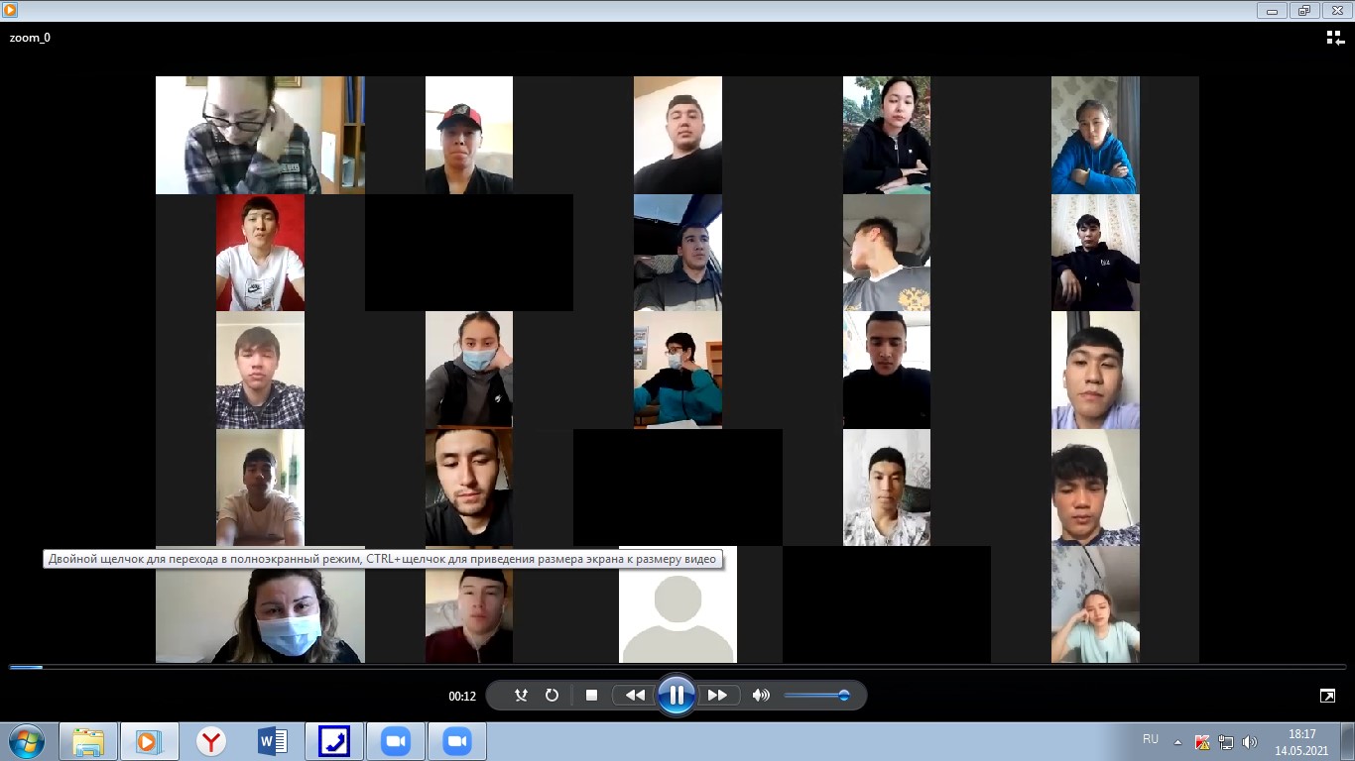Viewport: 1355px width, 761px height.
Task: Click the participant in blue hoodie tile
Action: (1095, 135)
